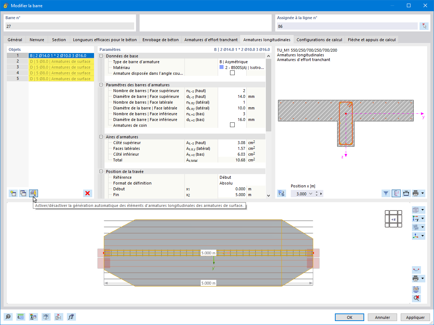Viewport: 434px width, 325px height.
Task: Open the coordinate axes tripod options arrow
Action: click(x=423, y=236)
